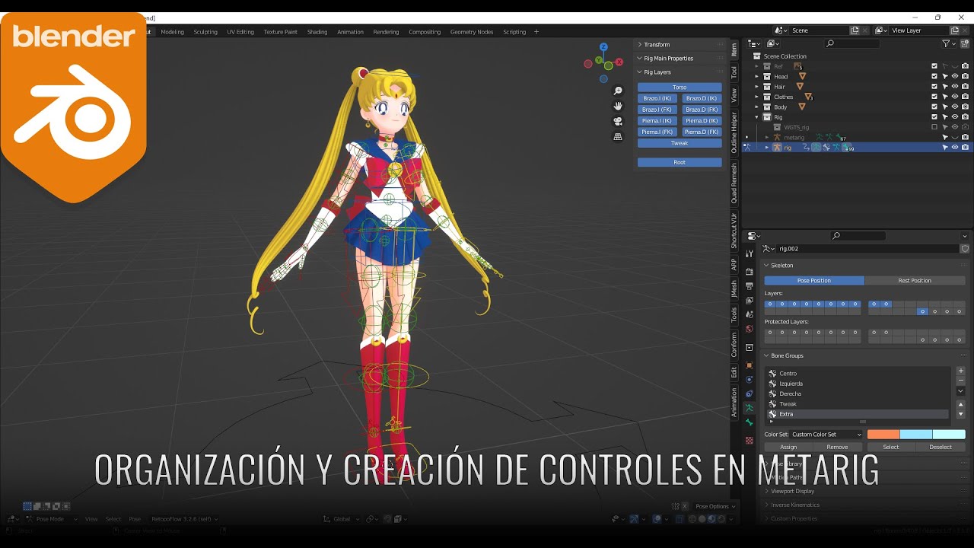Collapse the Rig collection in outliner
The width and height of the screenshot is (974, 548).
[x=756, y=117]
